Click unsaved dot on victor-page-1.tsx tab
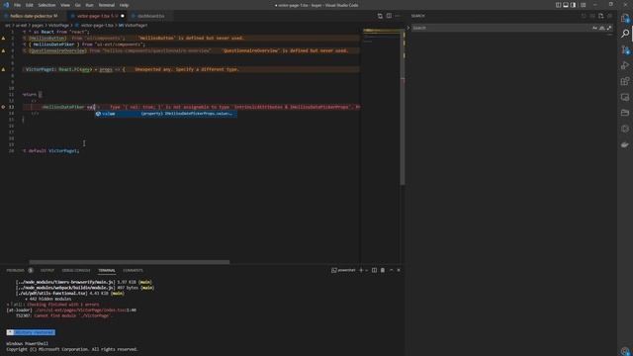The width and height of the screenshot is (633, 356). pyautogui.click(x=123, y=16)
